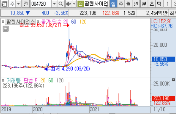Click the change rate -3.56% in quote bar
The height and width of the screenshot is (114, 176).
click(61, 13)
